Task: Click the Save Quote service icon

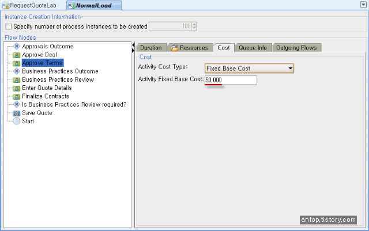Action: click(17, 113)
